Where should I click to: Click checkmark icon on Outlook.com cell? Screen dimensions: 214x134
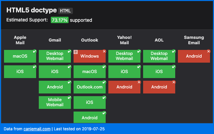tap(104, 82)
